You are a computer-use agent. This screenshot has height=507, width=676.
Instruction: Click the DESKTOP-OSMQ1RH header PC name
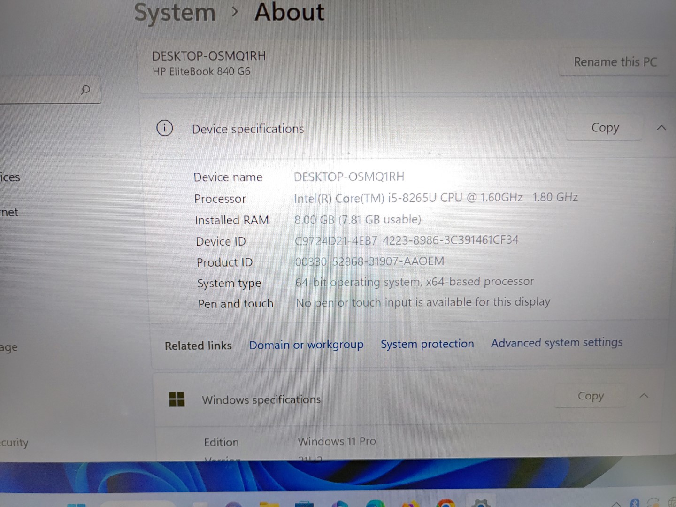[209, 56]
